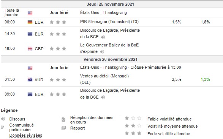Screen dimensions: 223x139
Task: Click the Australian flag next to AUD
Action: [x=30, y=80]
